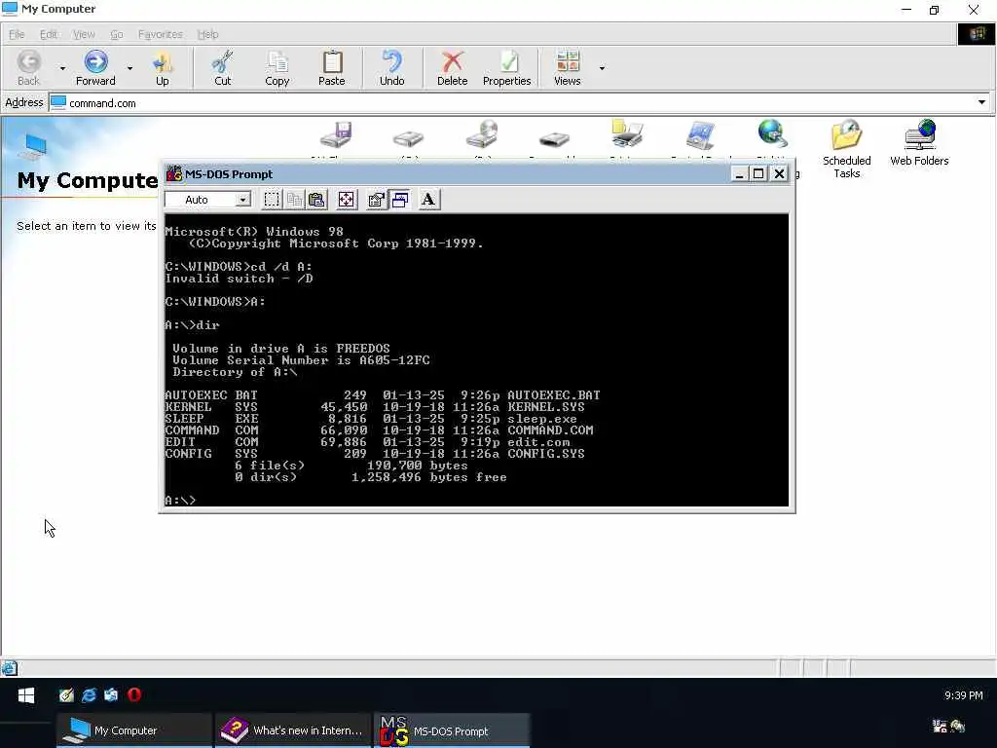Click the Undo toolbar icon
The height and width of the screenshot is (748, 997).
pyautogui.click(x=392, y=67)
